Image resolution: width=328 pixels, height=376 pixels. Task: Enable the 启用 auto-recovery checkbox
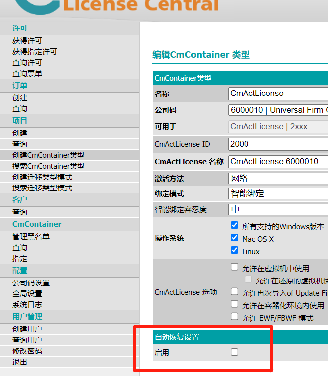[x=234, y=352]
